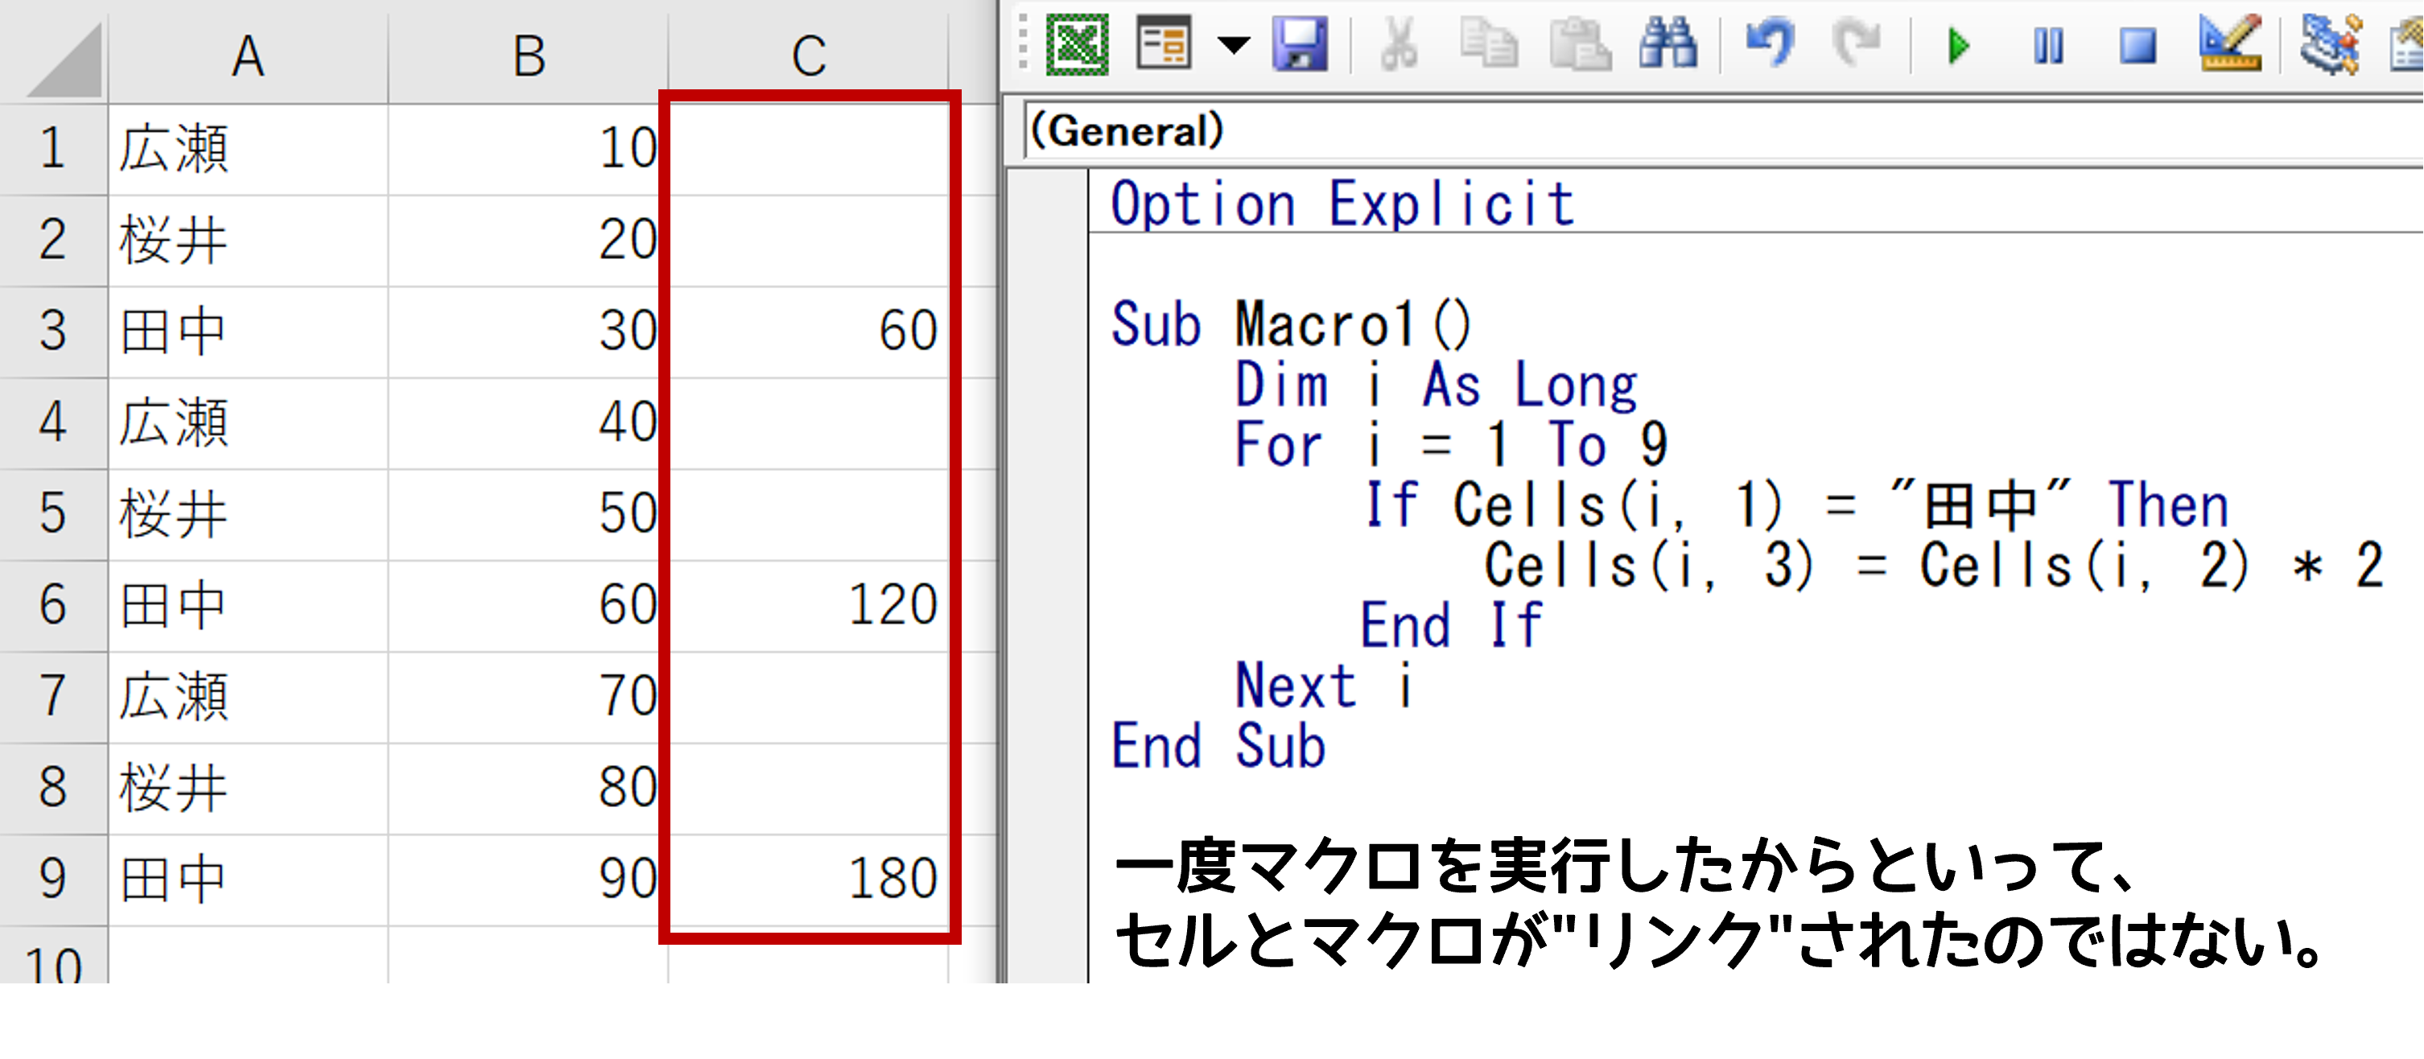The width and height of the screenshot is (2424, 1059).
Task: Click cell B2 with value 20
Action: (x=528, y=240)
